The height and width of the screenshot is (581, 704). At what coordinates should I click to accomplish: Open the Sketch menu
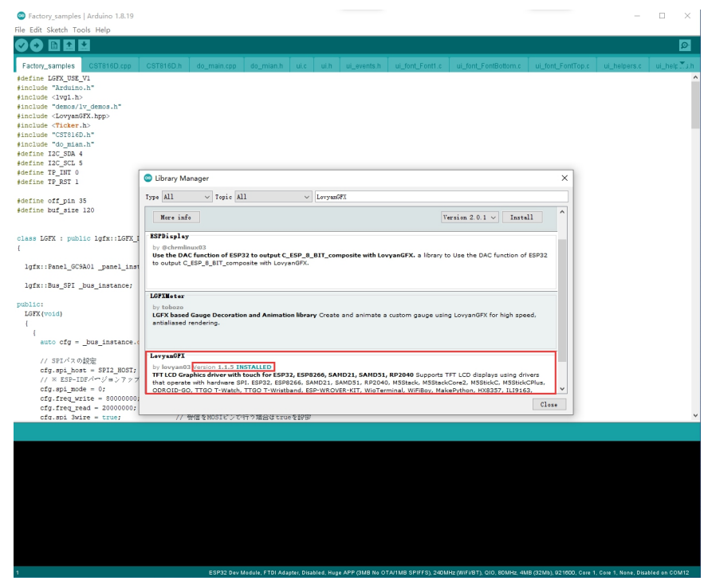pos(57,29)
